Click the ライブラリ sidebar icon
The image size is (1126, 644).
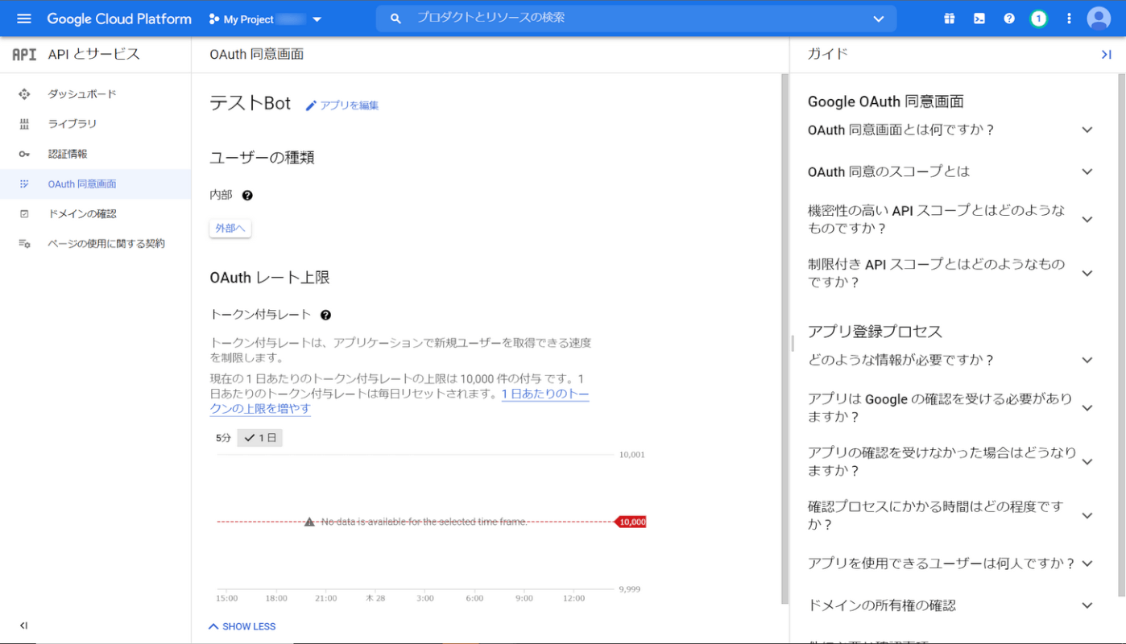click(24, 124)
